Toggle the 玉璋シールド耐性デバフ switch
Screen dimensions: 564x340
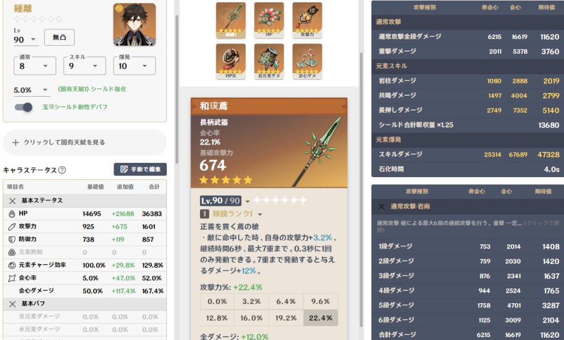point(24,107)
